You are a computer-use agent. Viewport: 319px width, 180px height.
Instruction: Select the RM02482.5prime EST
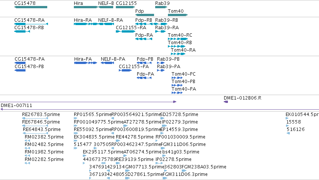(27, 148)
